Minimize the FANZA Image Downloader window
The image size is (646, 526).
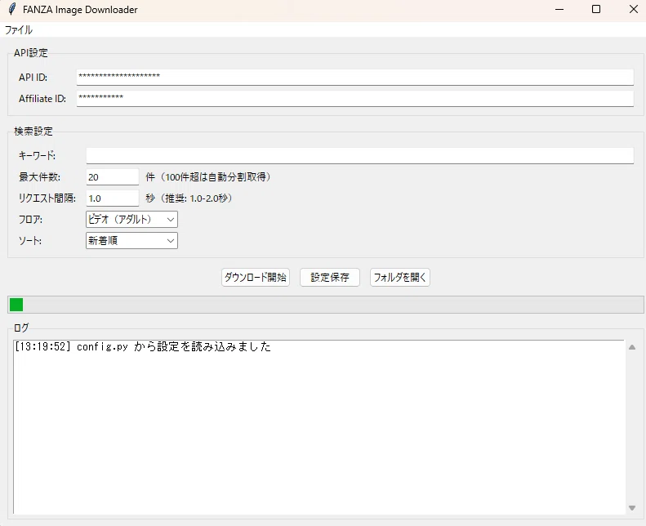pos(559,9)
